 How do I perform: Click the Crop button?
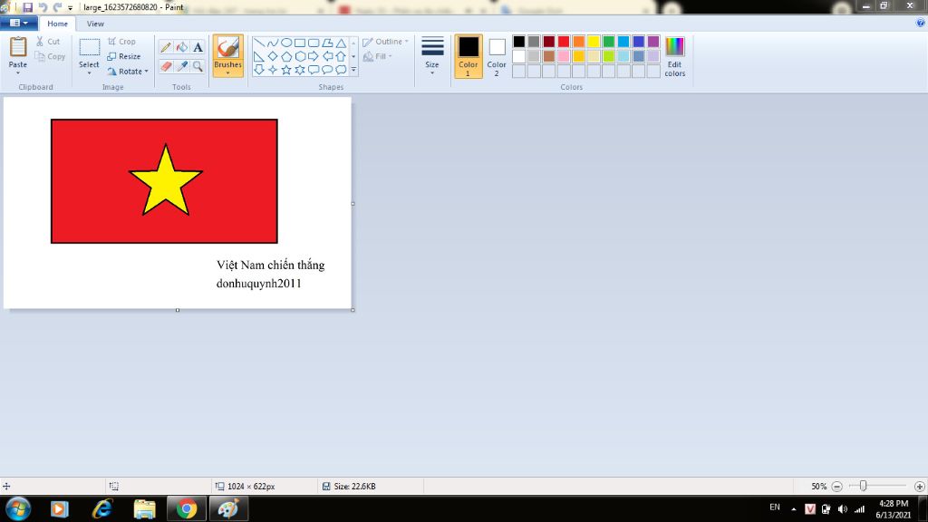(x=122, y=42)
